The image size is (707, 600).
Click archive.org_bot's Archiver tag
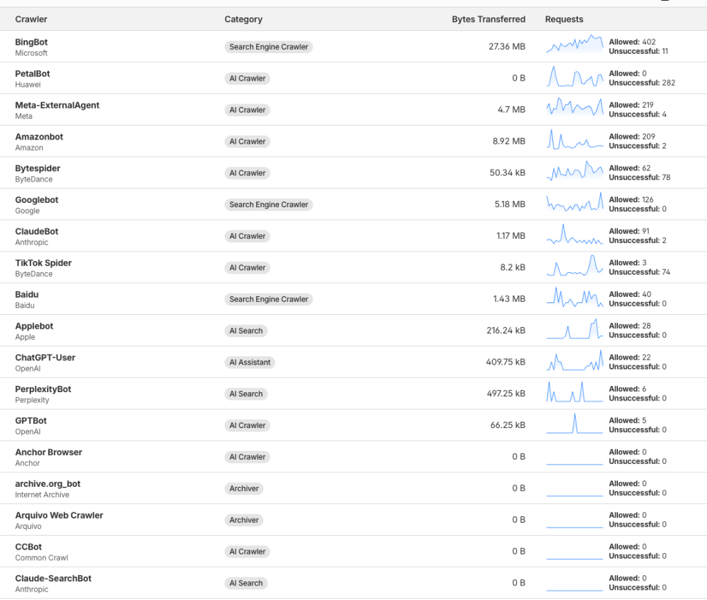[244, 489]
